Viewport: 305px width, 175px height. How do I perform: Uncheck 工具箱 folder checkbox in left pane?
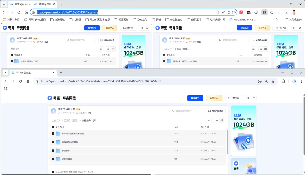[12, 61]
